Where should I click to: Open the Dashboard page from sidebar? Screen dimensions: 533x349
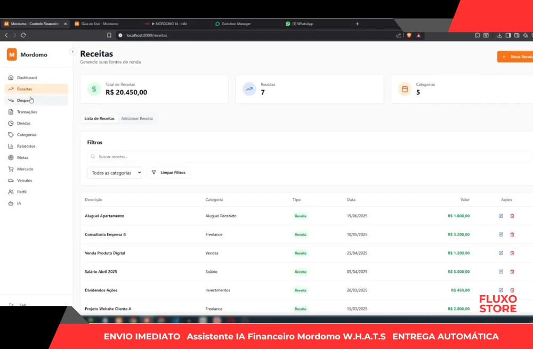point(27,78)
